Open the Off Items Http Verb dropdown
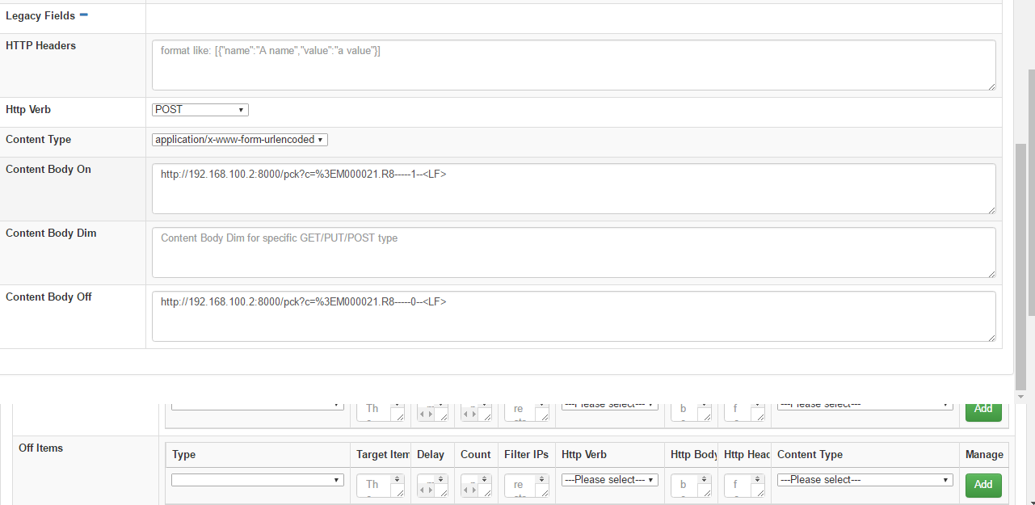The width and height of the screenshot is (1035, 505). point(609,480)
